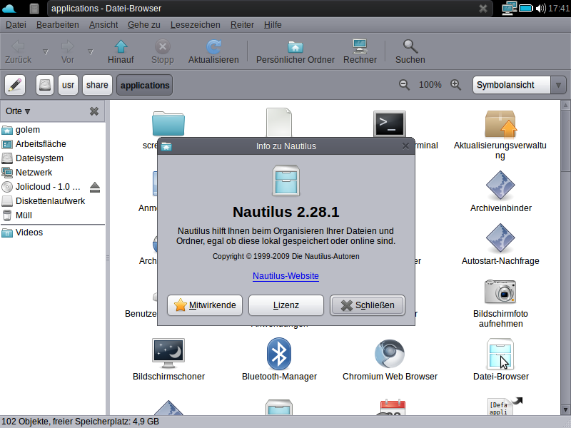Eject the Jolicloud - 1.0 medium
Viewport: 571px width, 428px height.
click(x=95, y=187)
